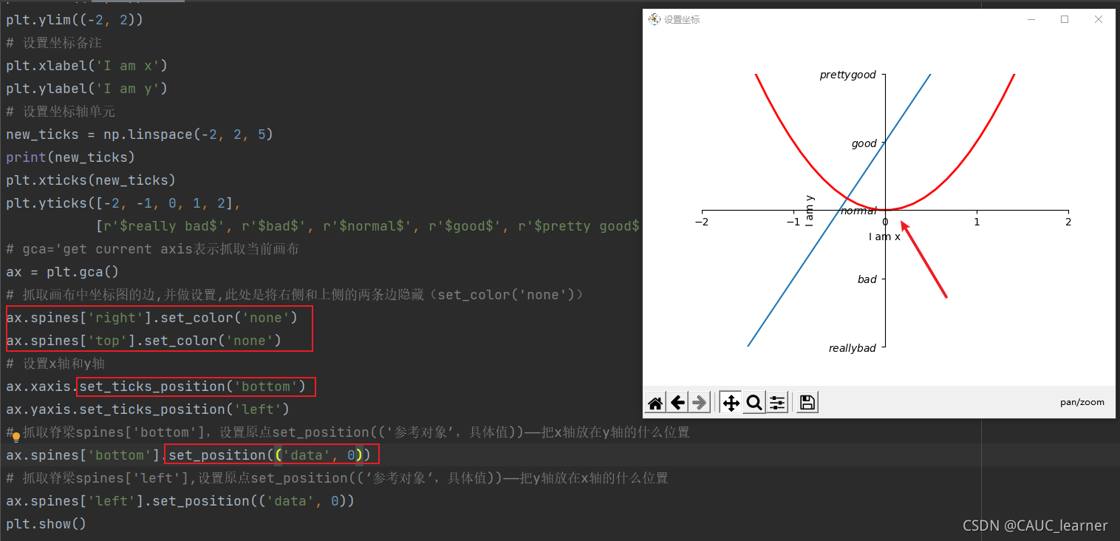This screenshot has width=1120, height=541.
Task: Click the 'pan/zoom' status text in toolbar
Action: click(x=1082, y=402)
